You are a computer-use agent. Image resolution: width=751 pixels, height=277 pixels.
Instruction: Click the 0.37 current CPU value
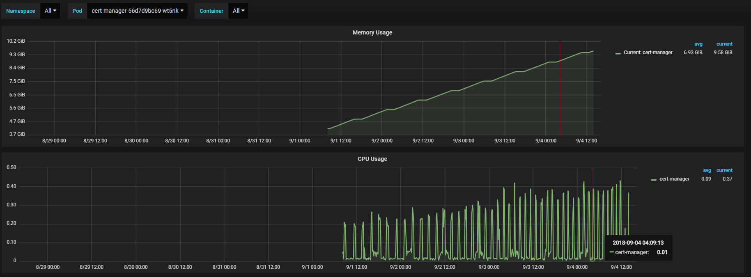pyautogui.click(x=728, y=179)
